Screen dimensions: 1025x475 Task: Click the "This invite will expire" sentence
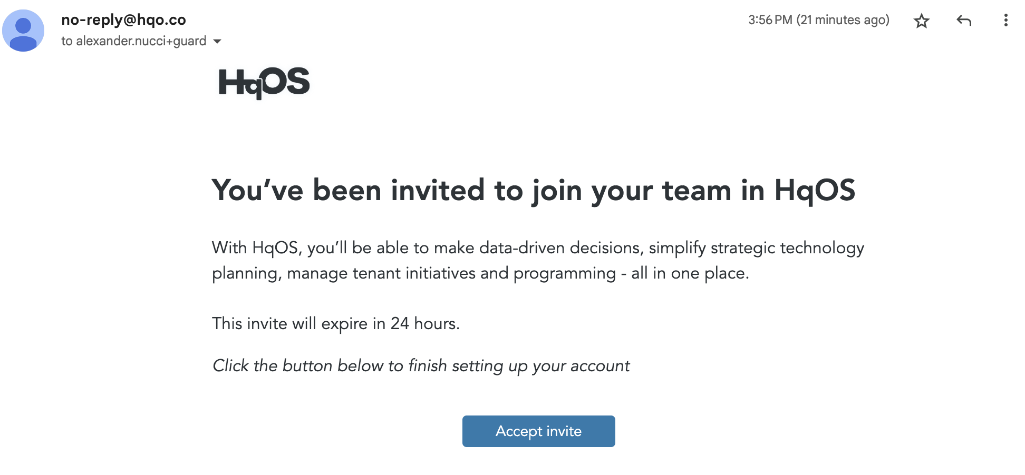[336, 323]
